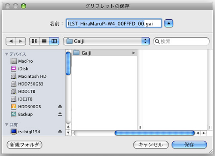Click the HDD1TB drive icon

[x=14, y=92]
